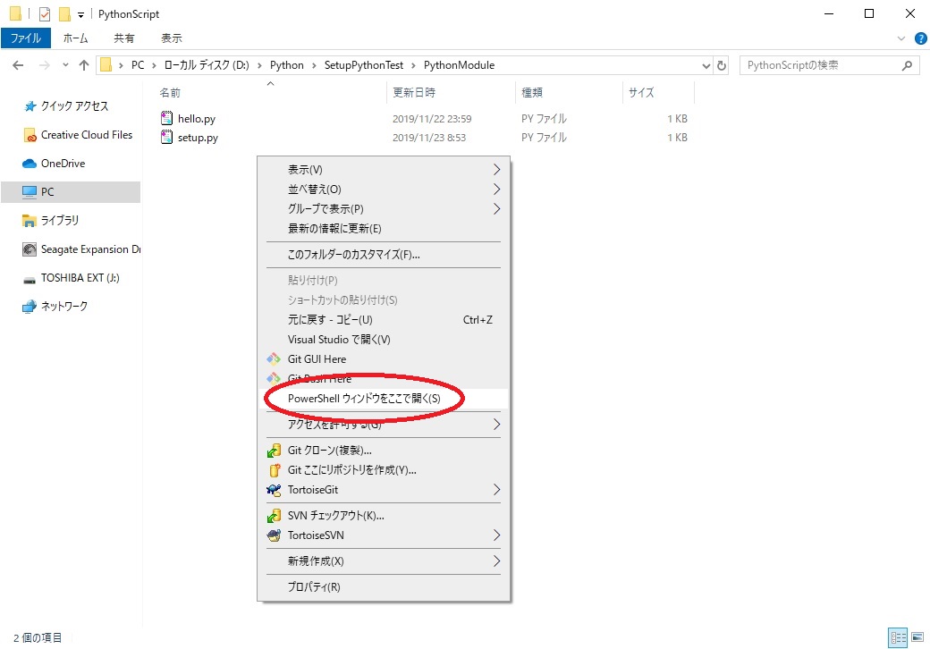
Task: Click the new folder icon in title bar
Action: [x=64, y=13]
